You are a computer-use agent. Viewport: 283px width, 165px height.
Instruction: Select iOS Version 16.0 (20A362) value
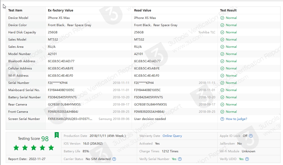click(x=93, y=144)
